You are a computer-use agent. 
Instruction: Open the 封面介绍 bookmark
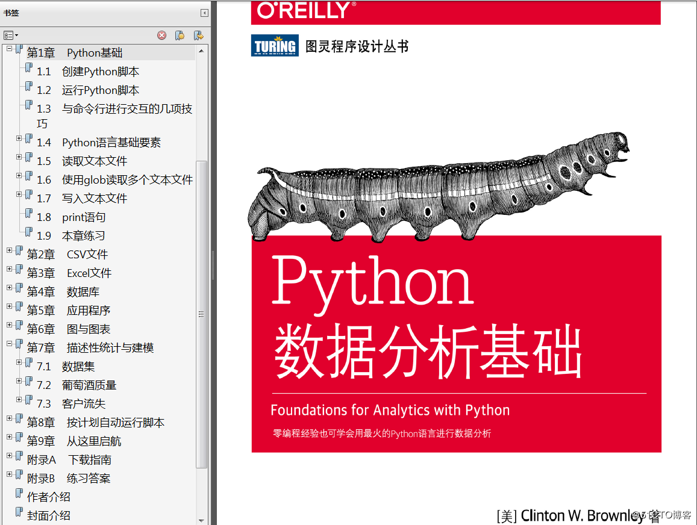tap(48, 516)
